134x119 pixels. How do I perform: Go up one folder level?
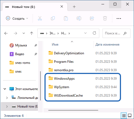pyautogui.click(x=31, y=33)
